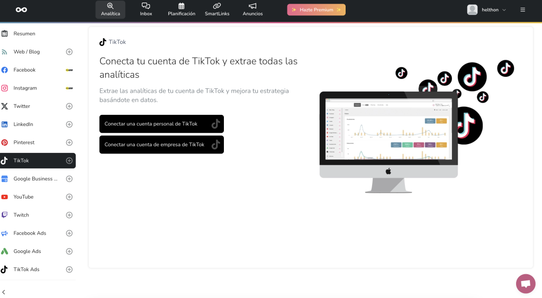Switch to the Planificación tab
This screenshot has height=298, width=542.
click(x=182, y=10)
